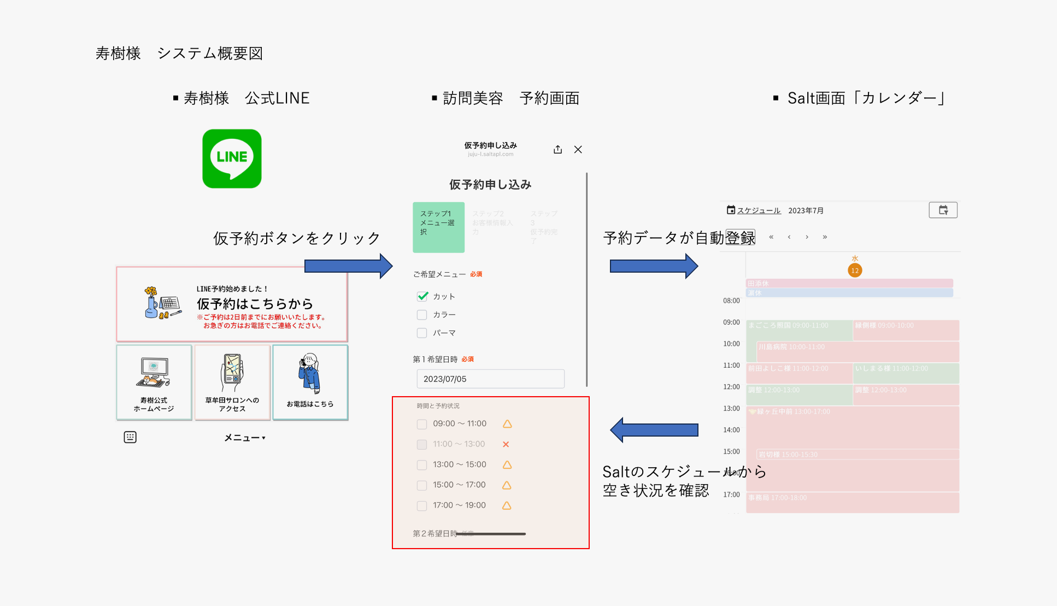
Task: Open the 田添休 all-day event
Action: click(x=849, y=283)
